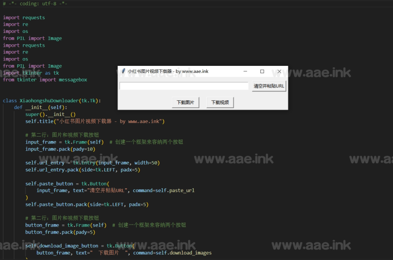
Task: Click the 'from tkinter import messagebox' line
Action: click(x=45, y=80)
